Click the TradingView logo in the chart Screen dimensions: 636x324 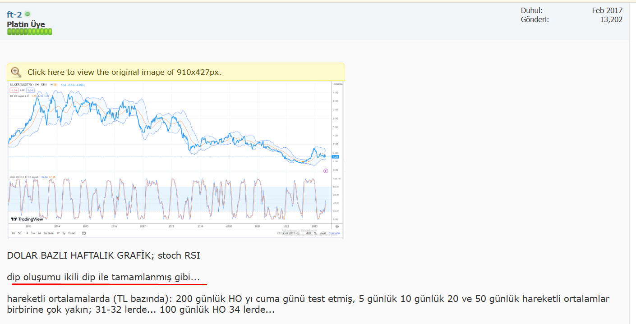coord(27,219)
